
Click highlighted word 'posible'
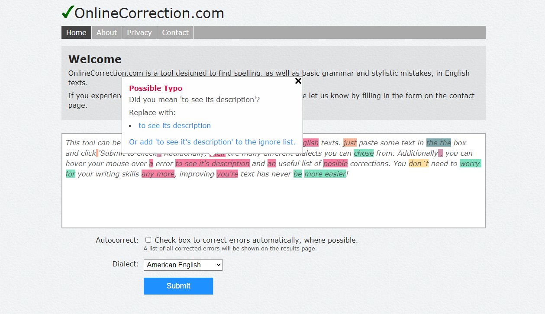coord(335,163)
